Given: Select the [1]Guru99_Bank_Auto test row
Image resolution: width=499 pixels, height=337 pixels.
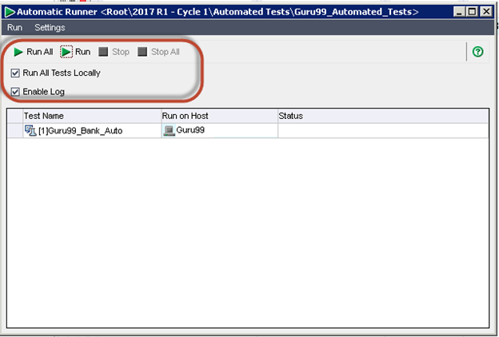Looking at the screenshot, I should point(80,130).
